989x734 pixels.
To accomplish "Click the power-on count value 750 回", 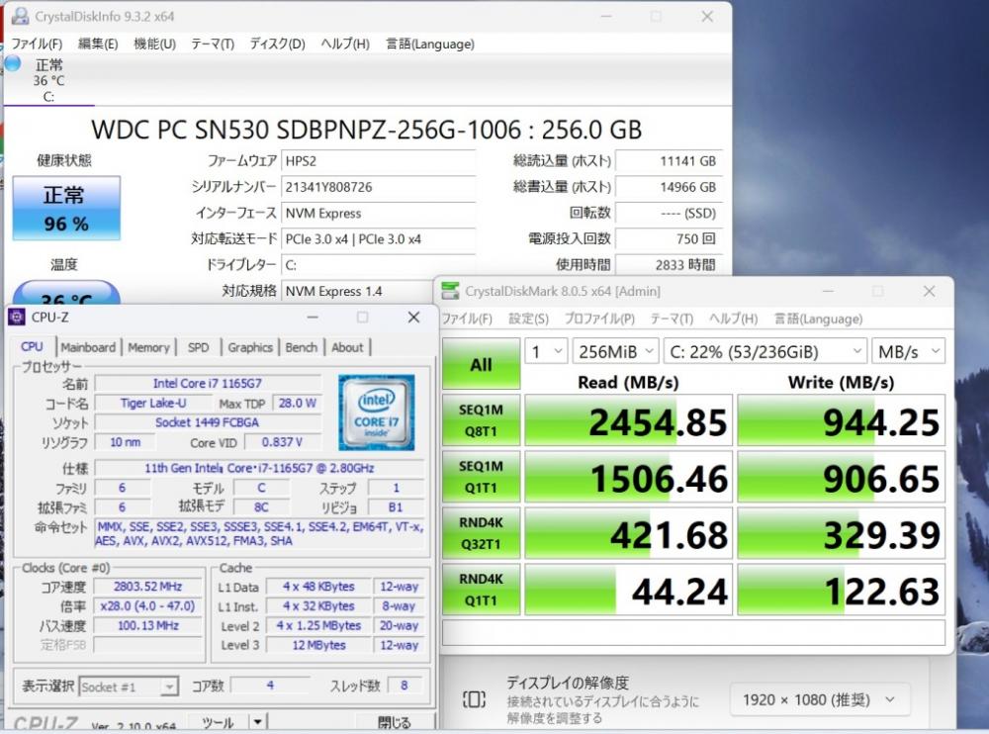I will 669,239.
